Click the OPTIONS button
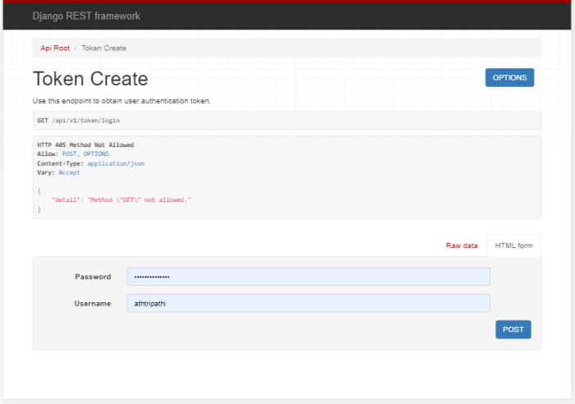The width and height of the screenshot is (575, 404). point(509,78)
